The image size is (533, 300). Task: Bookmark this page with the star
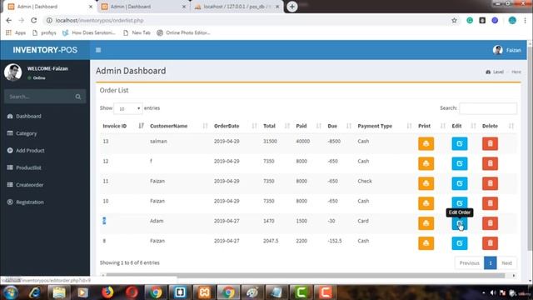(454, 20)
